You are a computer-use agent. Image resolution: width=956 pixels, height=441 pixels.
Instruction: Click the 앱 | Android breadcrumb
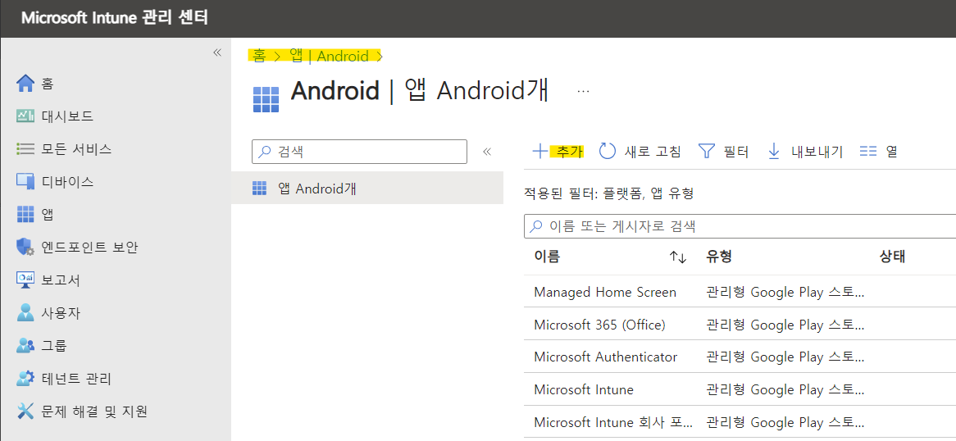tap(329, 57)
